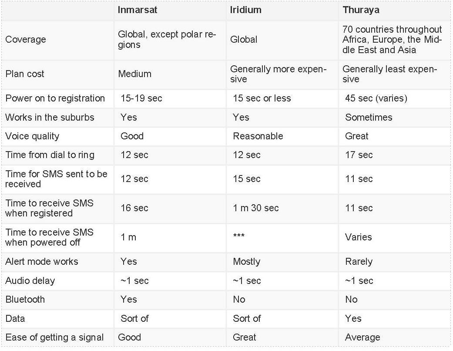The height and width of the screenshot is (351, 453).
Task: Click the Thuraya column header
Action: pyautogui.click(x=360, y=10)
